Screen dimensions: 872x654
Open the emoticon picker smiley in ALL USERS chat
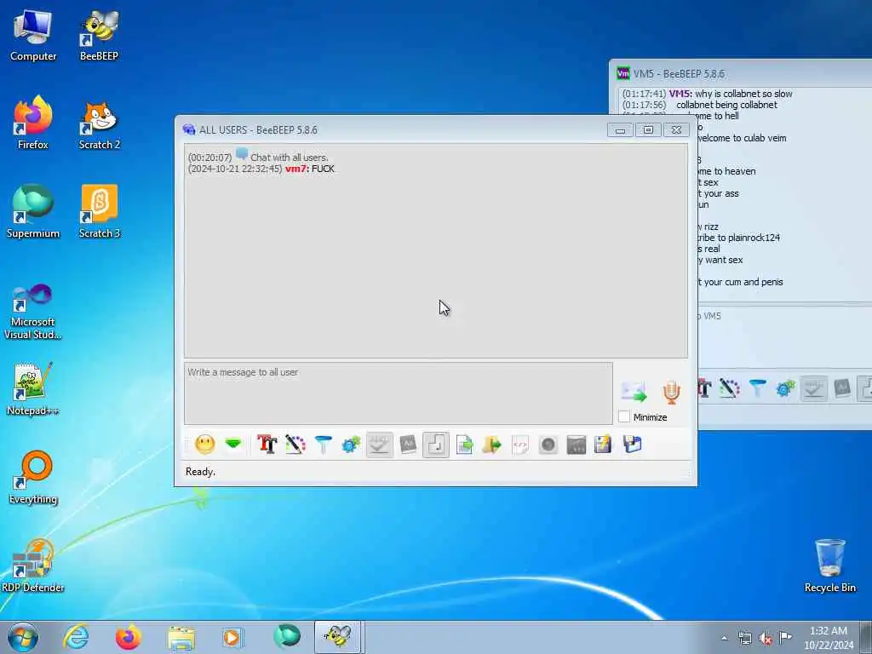click(x=204, y=445)
